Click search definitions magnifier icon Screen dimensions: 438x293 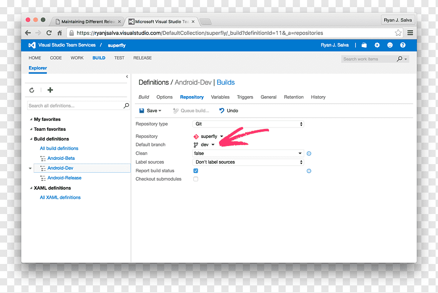[x=126, y=106]
